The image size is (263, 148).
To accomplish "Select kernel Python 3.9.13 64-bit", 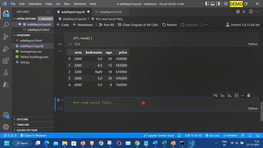I will 243,25.
